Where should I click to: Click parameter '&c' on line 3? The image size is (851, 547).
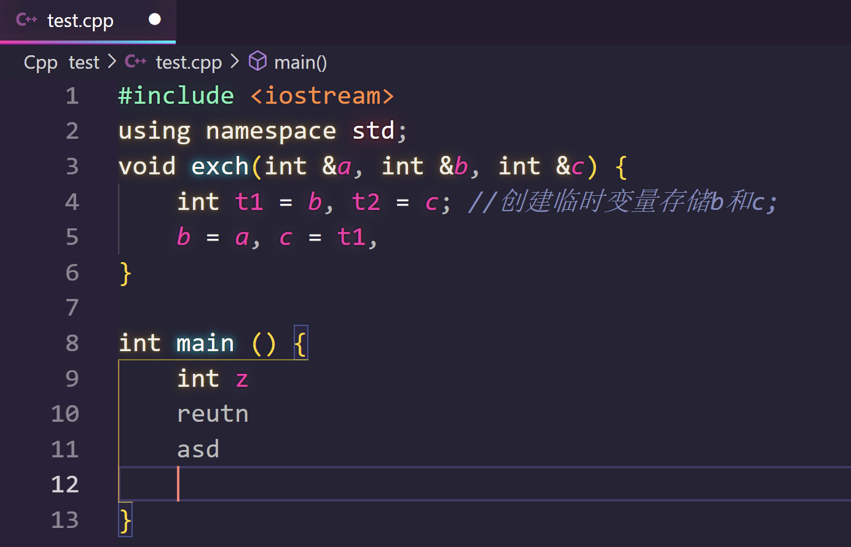(570, 166)
